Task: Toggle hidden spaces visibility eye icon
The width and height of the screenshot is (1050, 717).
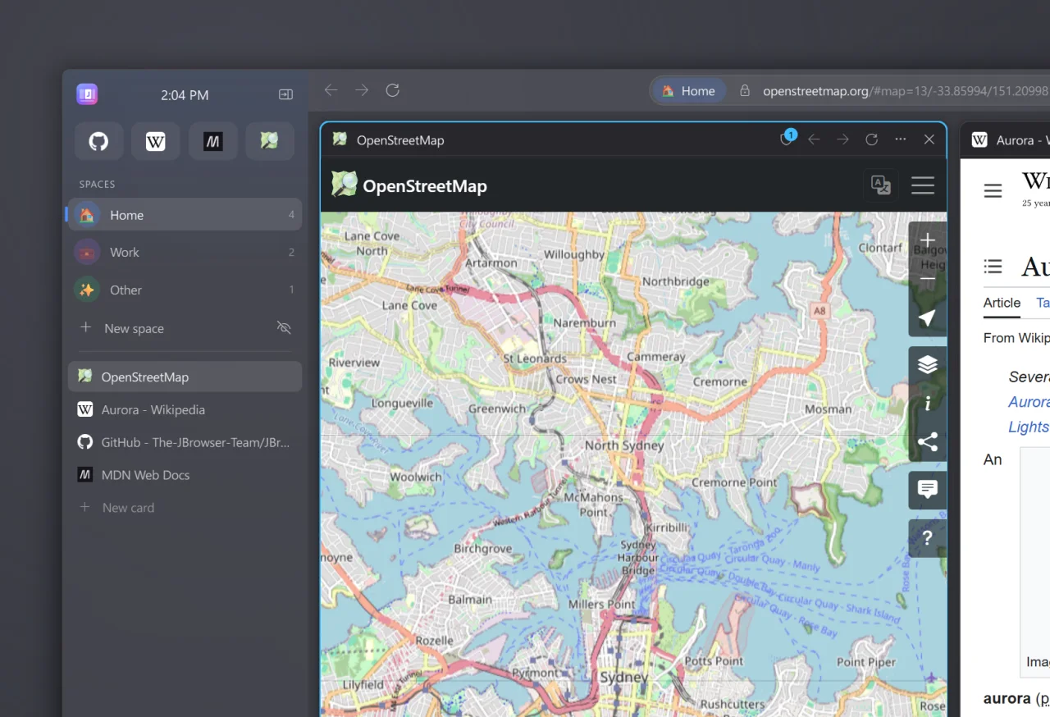Action: point(284,328)
